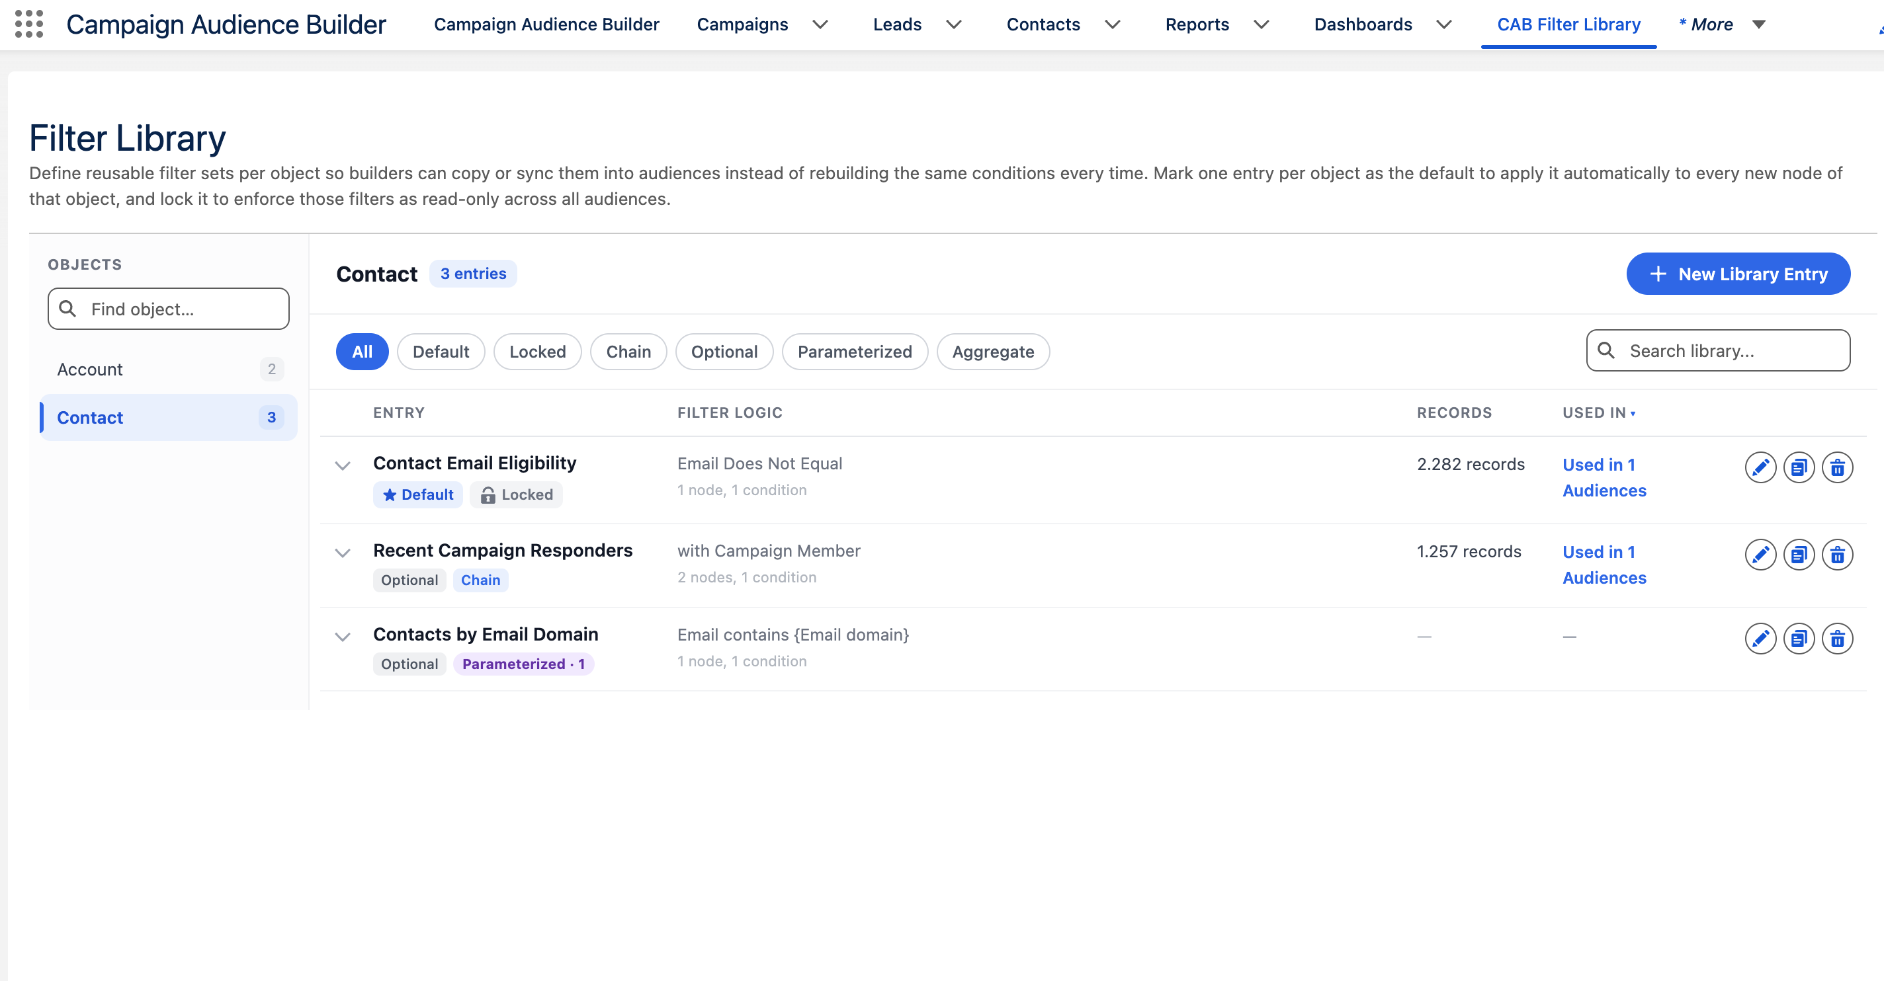The width and height of the screenshot is (1884, 981).
Task: Open the Dashboards nav dropdown arrow
Action: click(x=1443, y=24)
